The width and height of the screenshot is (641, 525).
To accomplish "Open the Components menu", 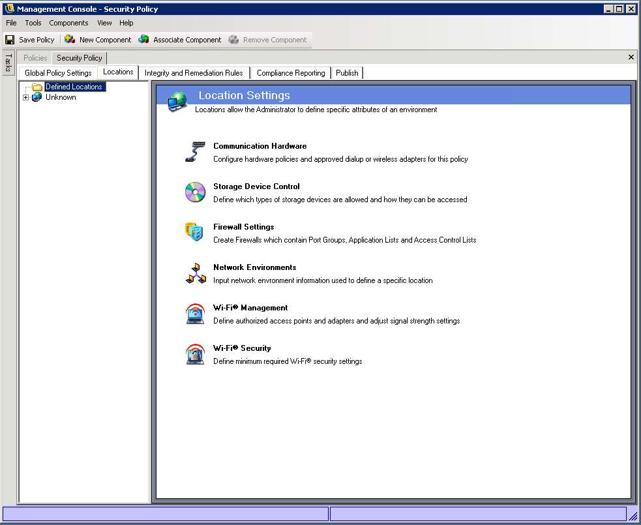I will [68, 23].
